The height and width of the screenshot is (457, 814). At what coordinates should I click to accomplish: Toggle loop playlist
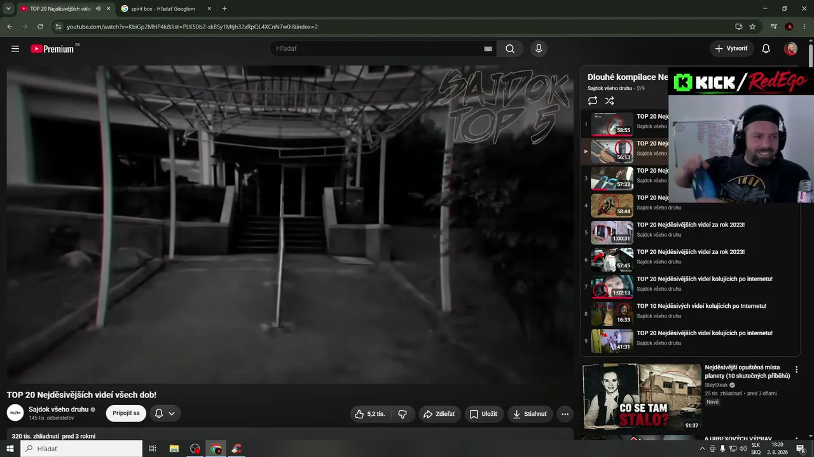tap(593, 101)
